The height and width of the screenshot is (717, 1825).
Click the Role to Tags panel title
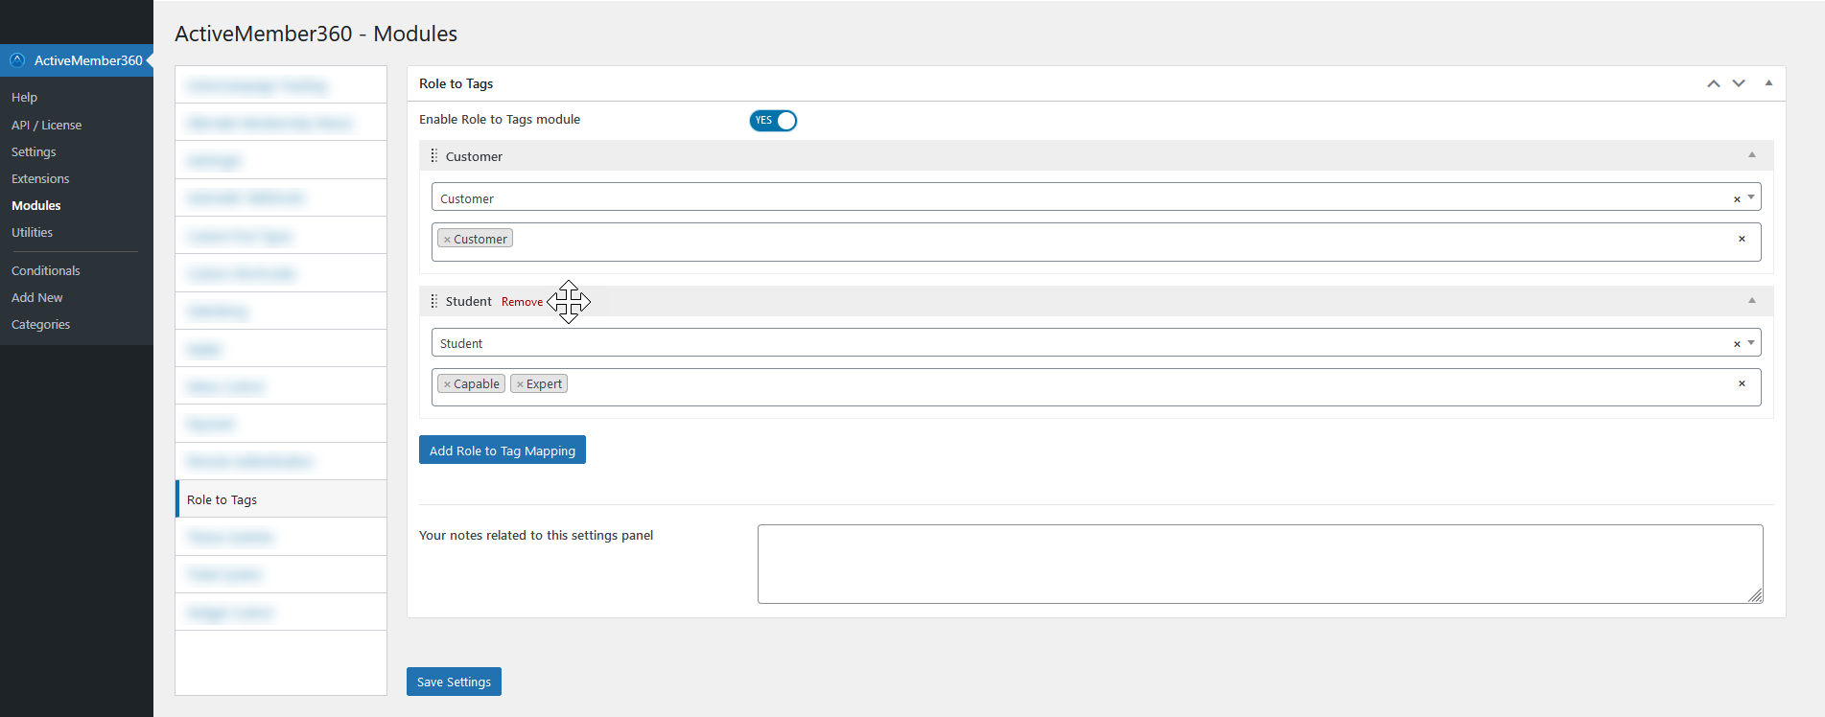point(456,83)
